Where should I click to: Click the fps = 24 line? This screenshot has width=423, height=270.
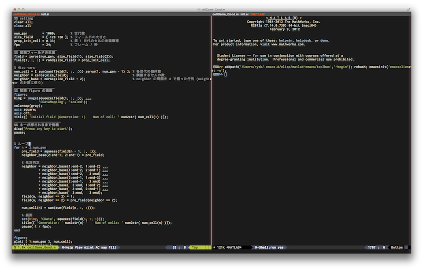33,45
